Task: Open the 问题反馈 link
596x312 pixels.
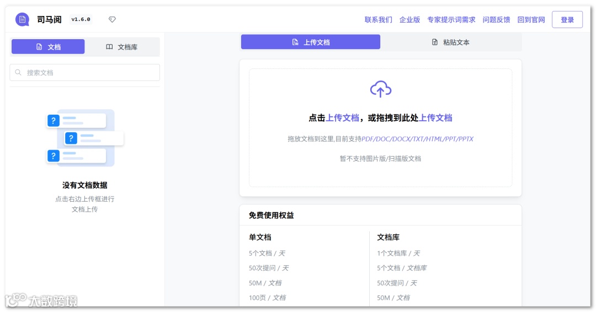Action: click(x=497, y=20)
